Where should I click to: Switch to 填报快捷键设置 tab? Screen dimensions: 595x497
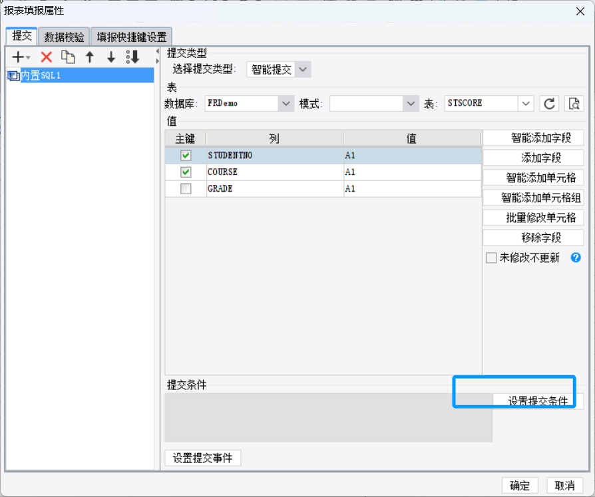tap(132, 37)
